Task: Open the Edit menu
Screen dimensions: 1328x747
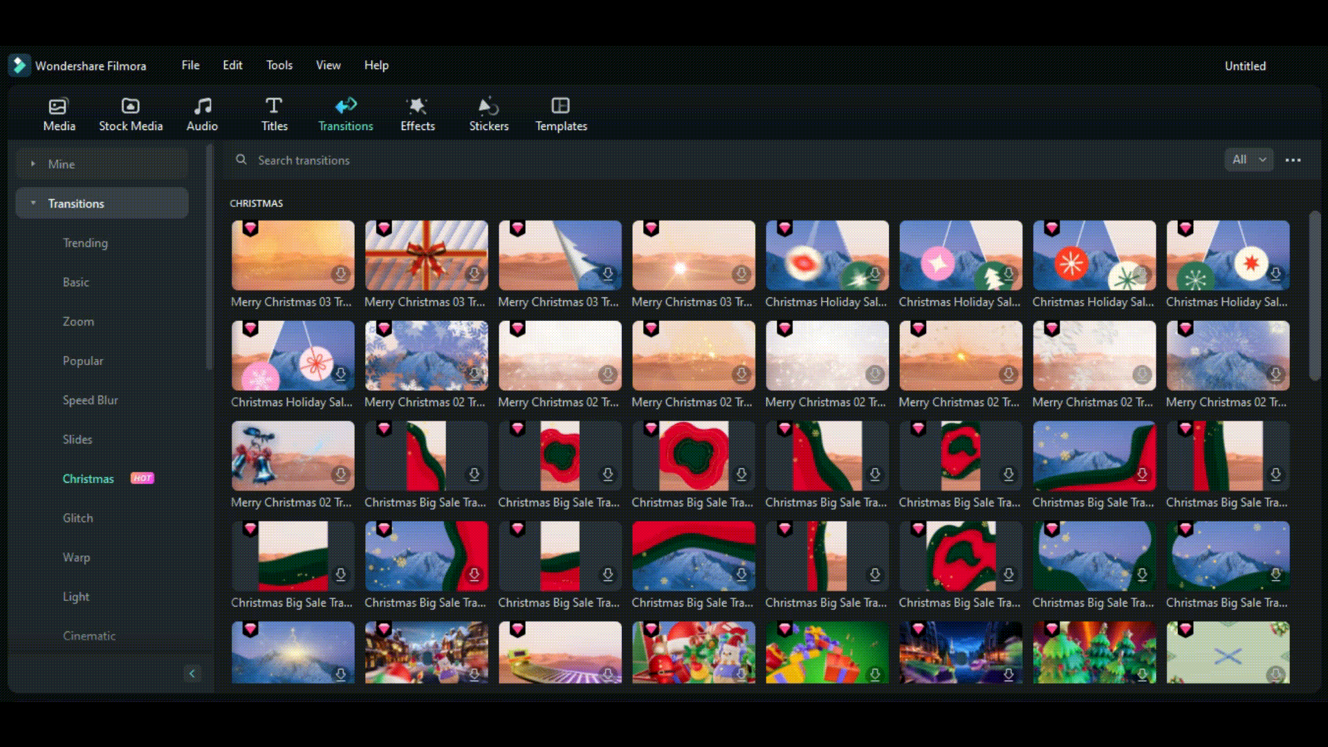Action: [x=232, y=65]
